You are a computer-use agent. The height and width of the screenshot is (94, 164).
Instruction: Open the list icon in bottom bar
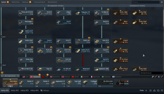pos(151,90)
